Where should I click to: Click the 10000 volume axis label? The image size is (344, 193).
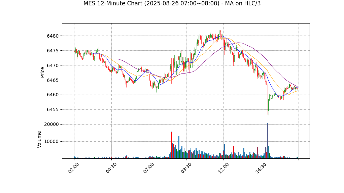tap(51, 142)
